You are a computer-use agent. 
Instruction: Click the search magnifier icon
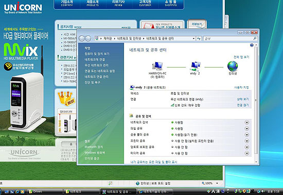coord(255,38)
